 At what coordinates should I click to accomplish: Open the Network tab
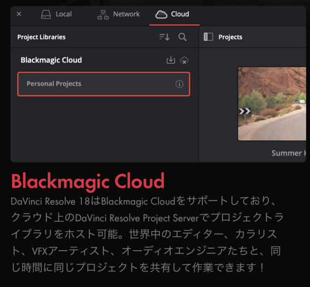coord(118,14)
